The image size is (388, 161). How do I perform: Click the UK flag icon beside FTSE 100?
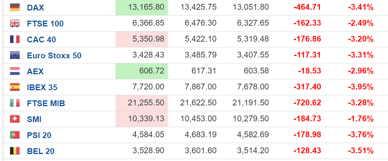click(x=14, y=23)
